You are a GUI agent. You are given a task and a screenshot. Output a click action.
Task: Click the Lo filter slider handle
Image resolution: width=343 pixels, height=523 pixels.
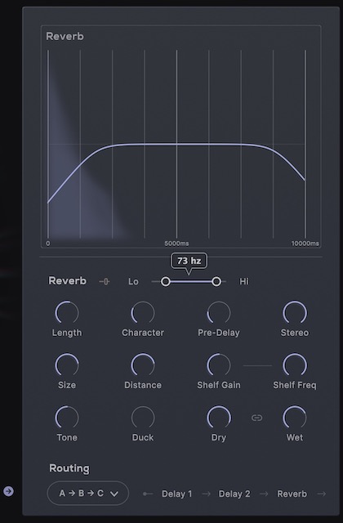pyautogui.click(x=165, y=282)
